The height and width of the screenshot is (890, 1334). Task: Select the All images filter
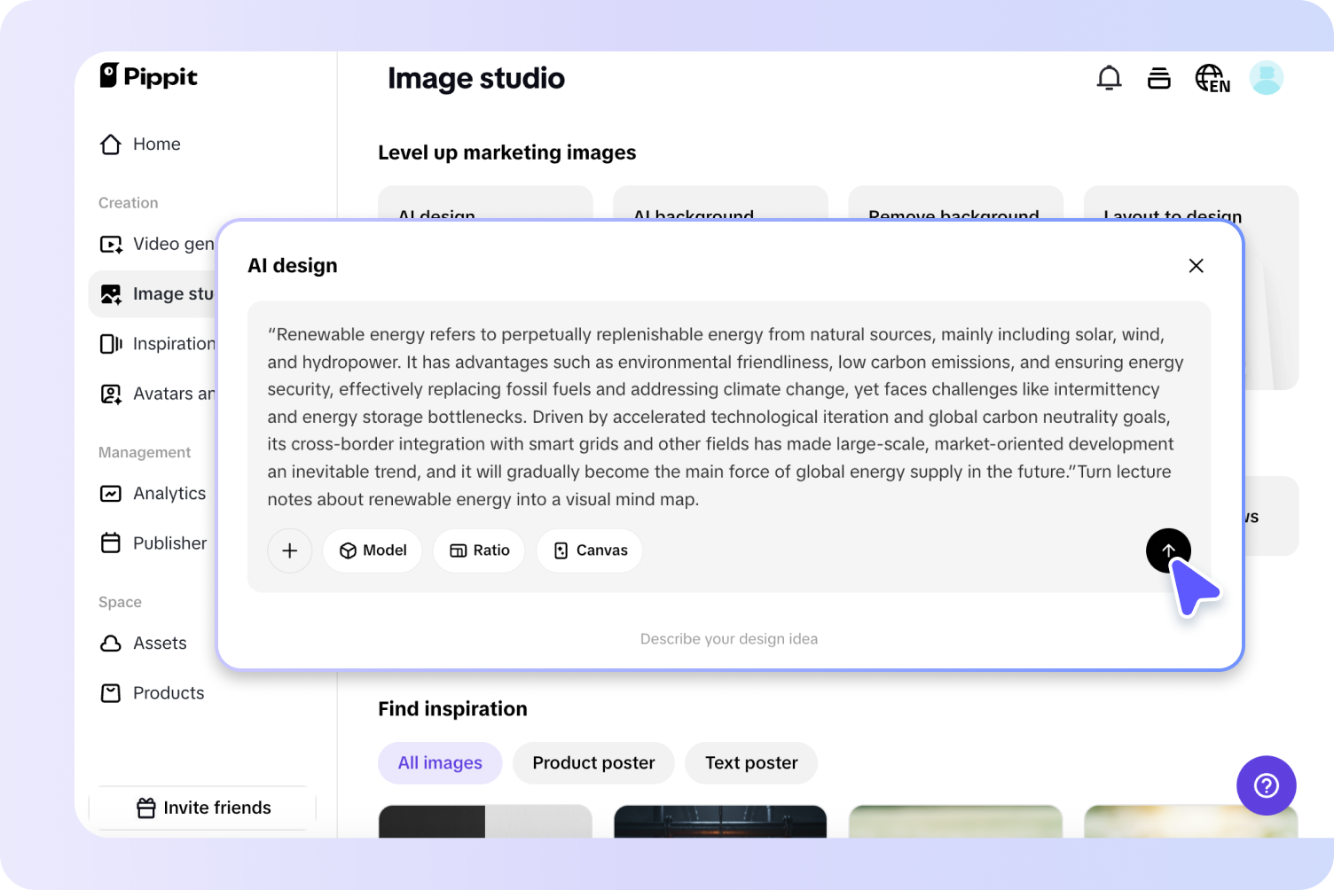440,762
